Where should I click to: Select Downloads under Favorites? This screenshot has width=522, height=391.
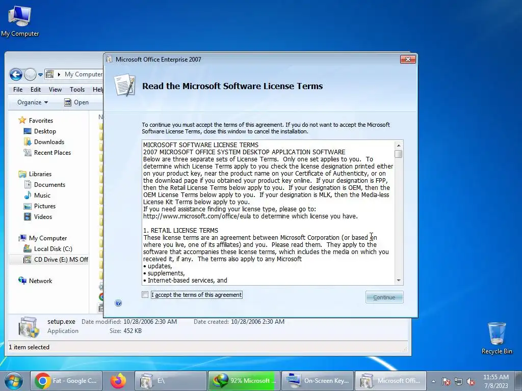coord(49,142)
